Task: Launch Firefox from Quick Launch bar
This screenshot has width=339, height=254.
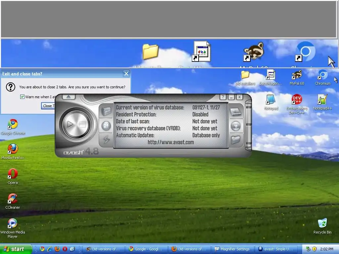Action: tap(57, 249)
